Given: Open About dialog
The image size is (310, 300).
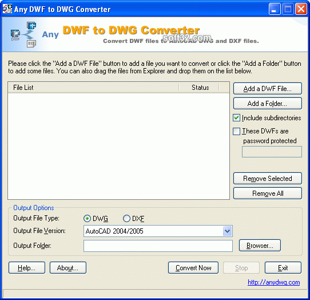Looking at the screenshot, I should tap(68, 268).
